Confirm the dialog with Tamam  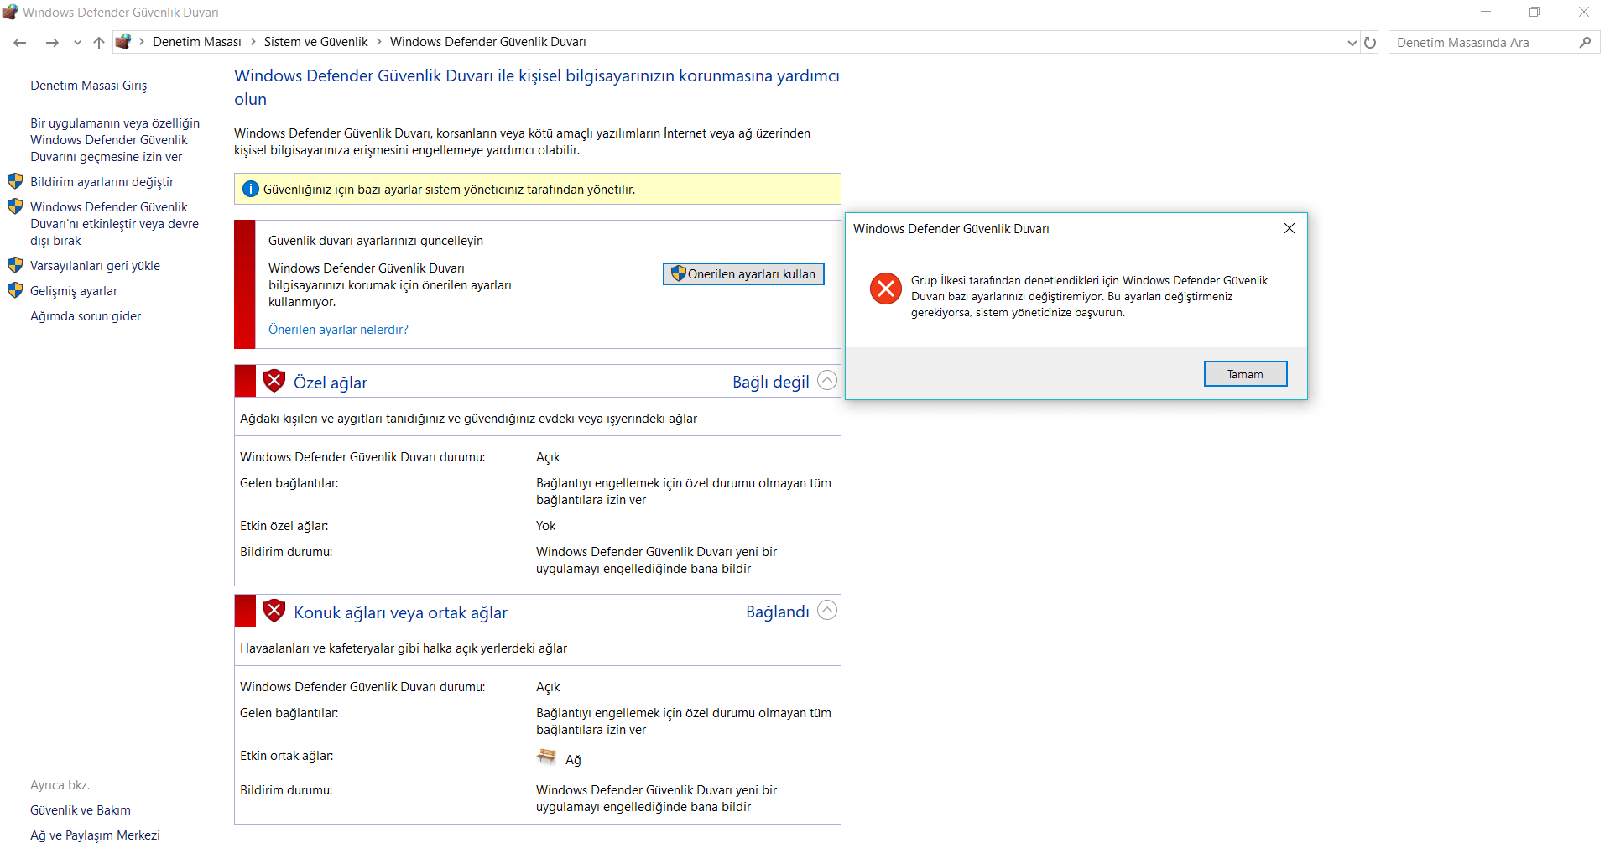pos(1245,374)
